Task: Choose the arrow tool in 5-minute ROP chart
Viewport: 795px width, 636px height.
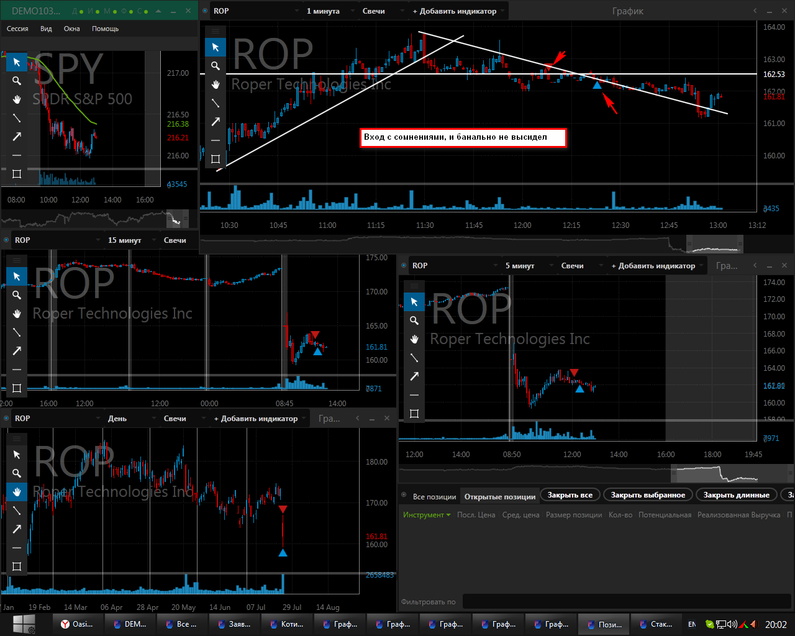Action: 414,376
